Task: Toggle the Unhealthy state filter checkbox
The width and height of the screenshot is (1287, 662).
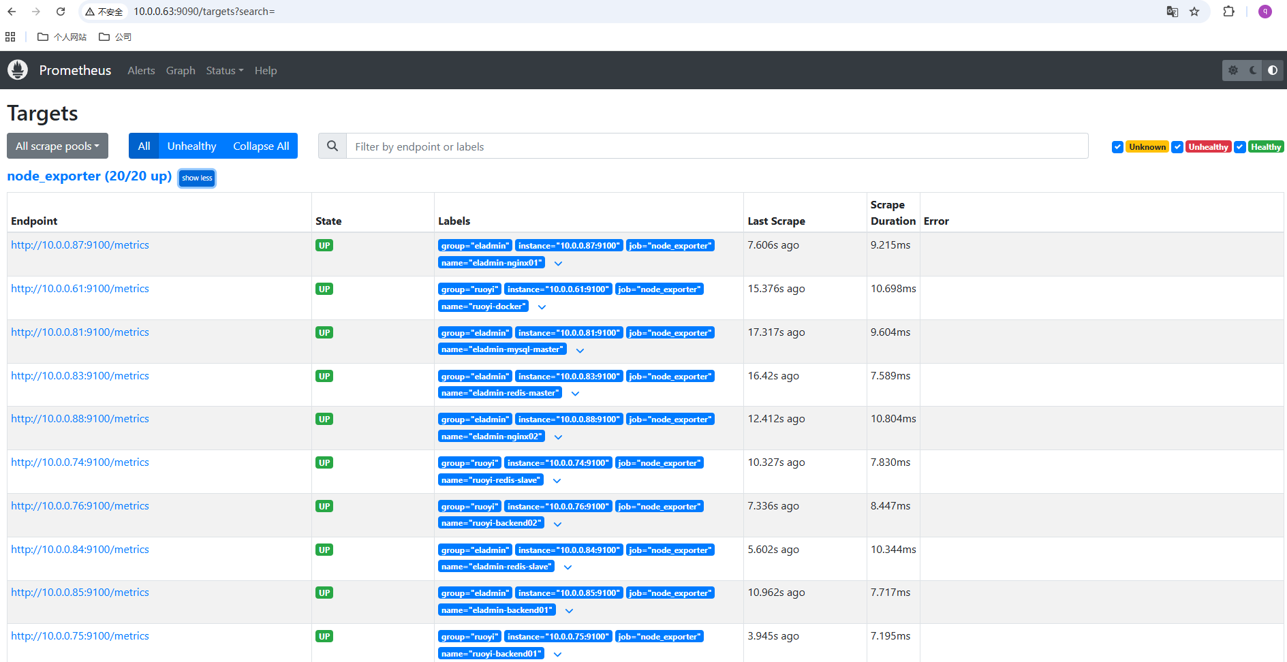Action: point(1177,147)
